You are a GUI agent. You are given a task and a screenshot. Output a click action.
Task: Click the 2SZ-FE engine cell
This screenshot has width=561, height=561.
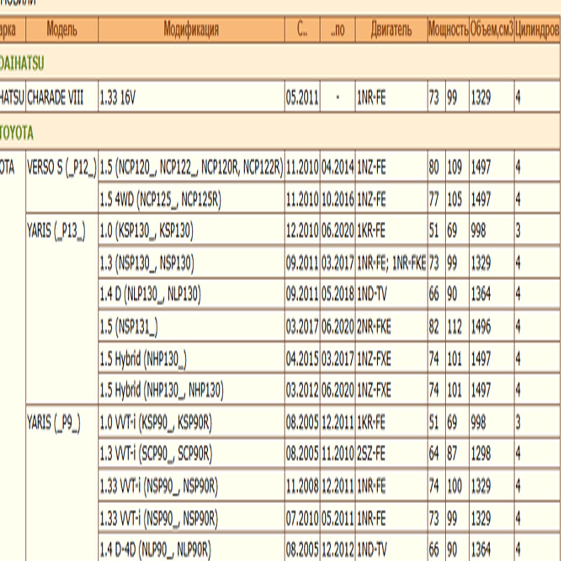tap(371, 454)
